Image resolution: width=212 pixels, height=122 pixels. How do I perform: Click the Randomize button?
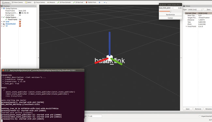(x=170, y=15)
